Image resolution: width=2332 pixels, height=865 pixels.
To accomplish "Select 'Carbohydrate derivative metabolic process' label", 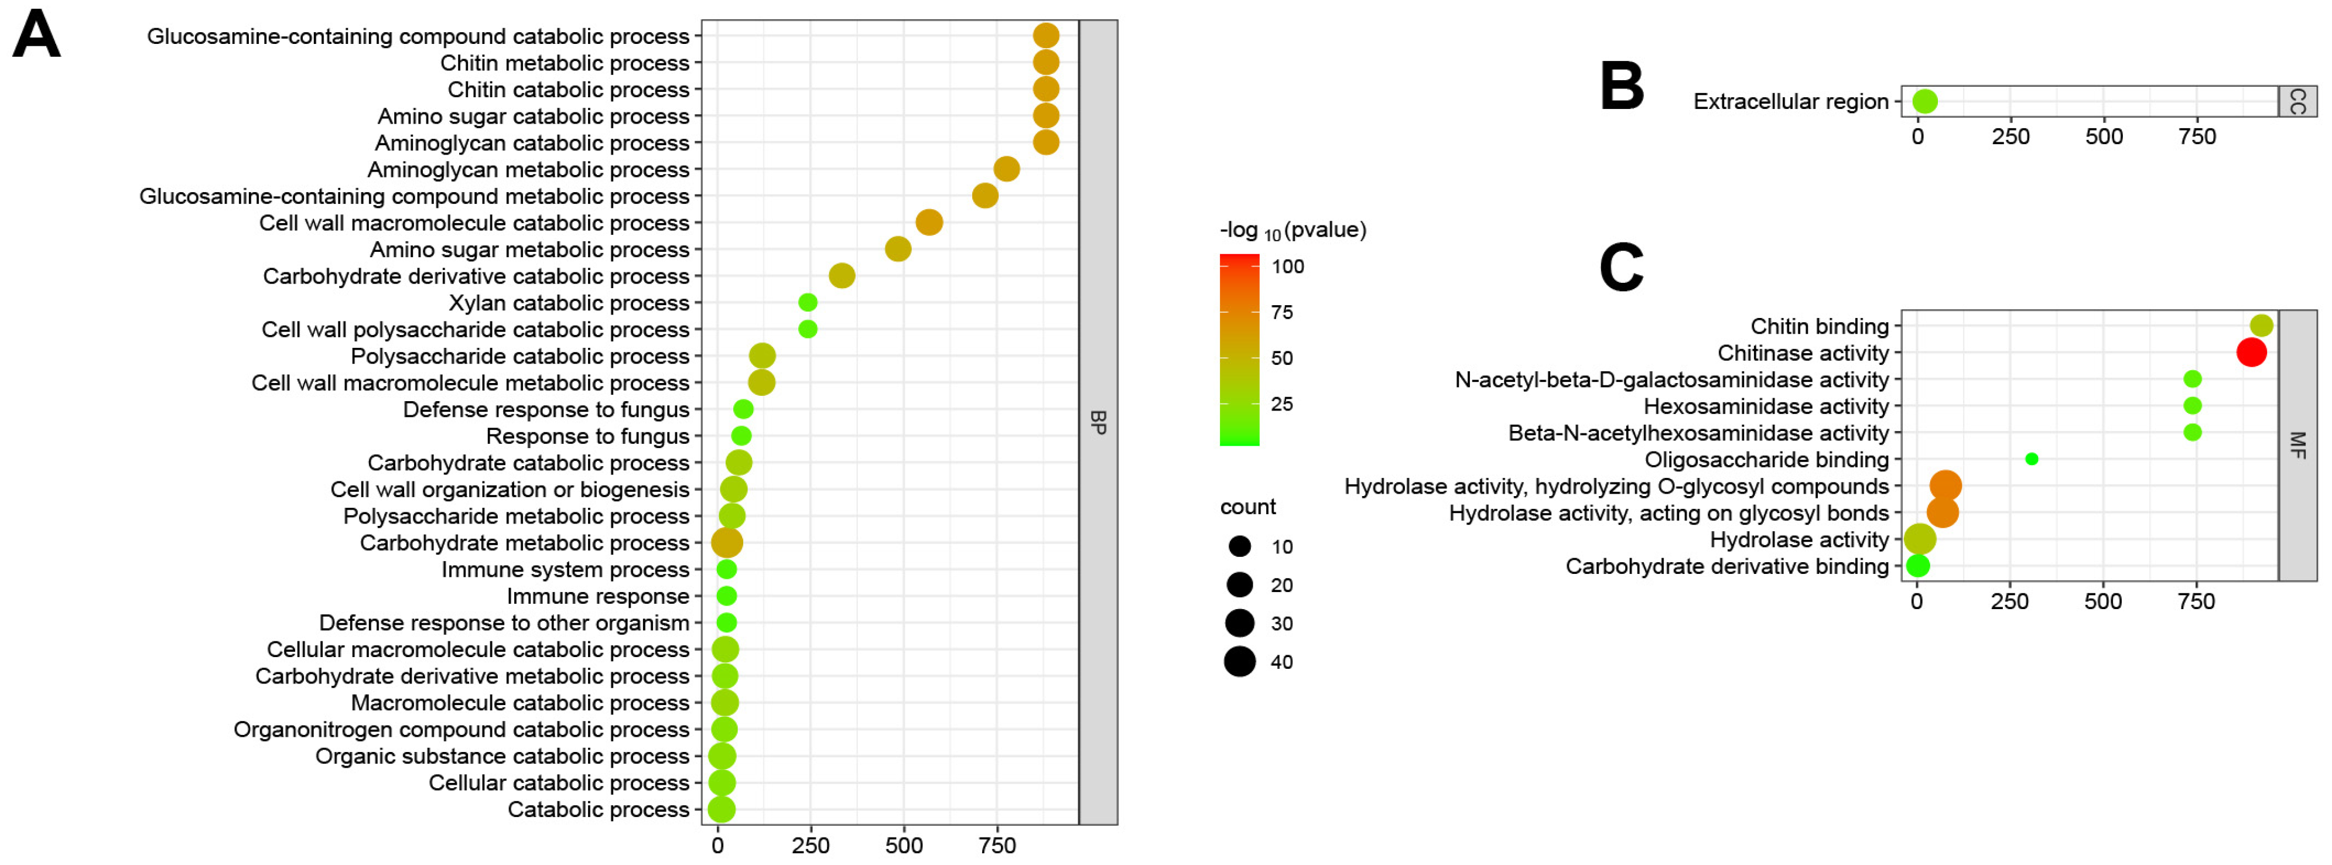I will tap(473, 676).
